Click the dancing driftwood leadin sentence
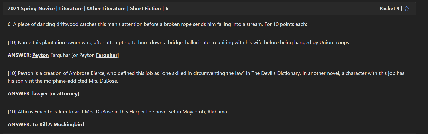428x134 pixels. click(x=157, y=24)
